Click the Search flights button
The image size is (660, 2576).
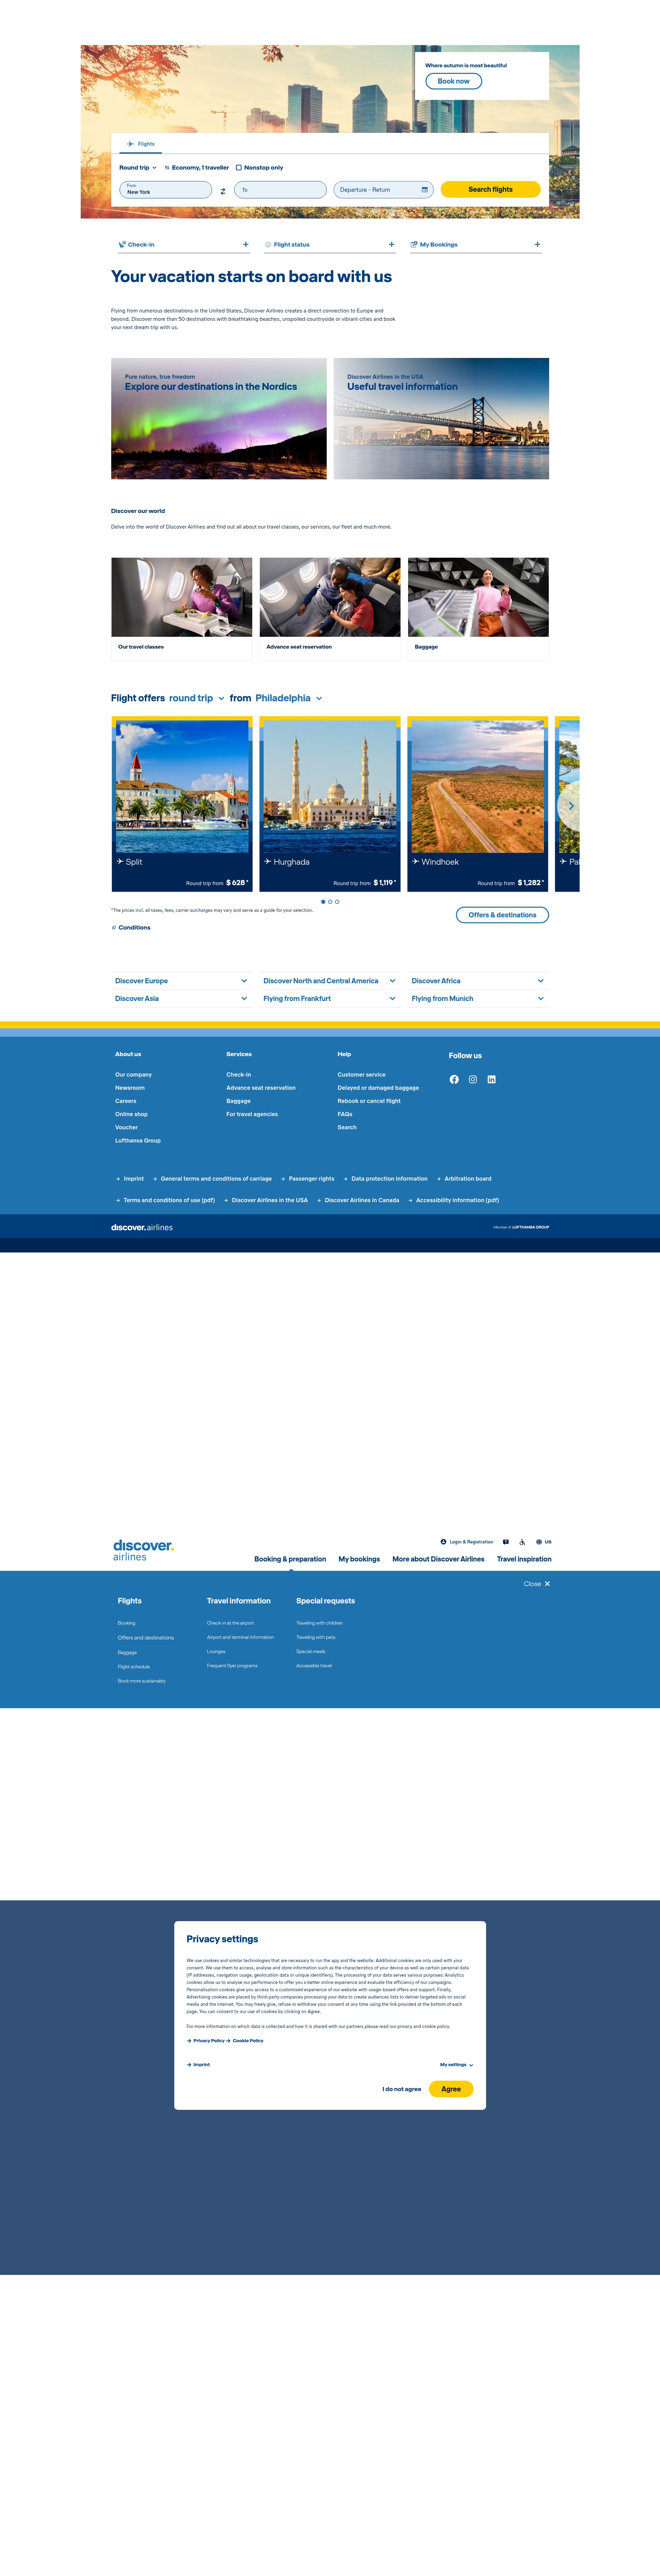[x=490, y=189]
